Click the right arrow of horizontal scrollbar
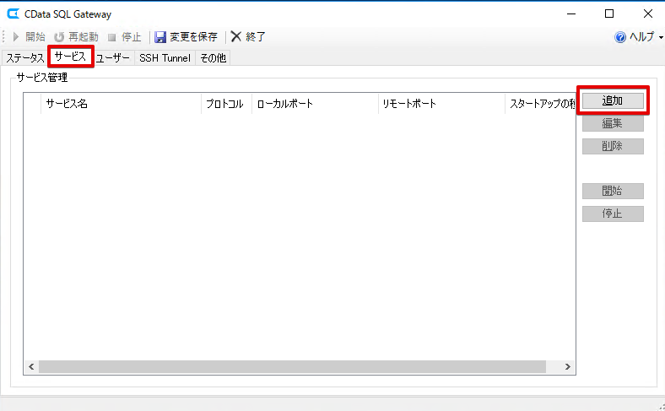Screen dimensions: 665x411 pos(567,367)
